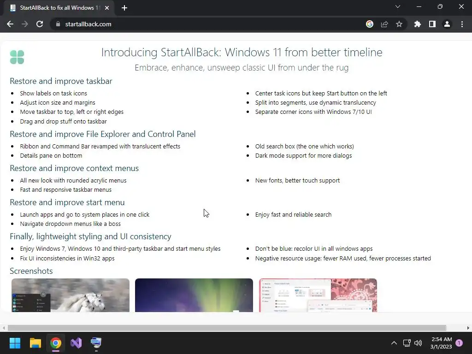Click 'Fix UI inconsistencies in Win32 apps'
This screenshot has height=354, width=472.
click(67, 258)
